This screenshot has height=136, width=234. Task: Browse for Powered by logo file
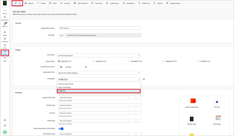coord(135,134)
